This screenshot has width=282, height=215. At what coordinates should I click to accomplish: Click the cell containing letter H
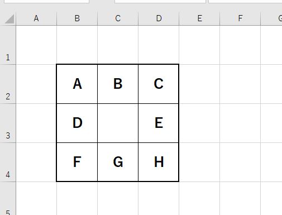159,162
